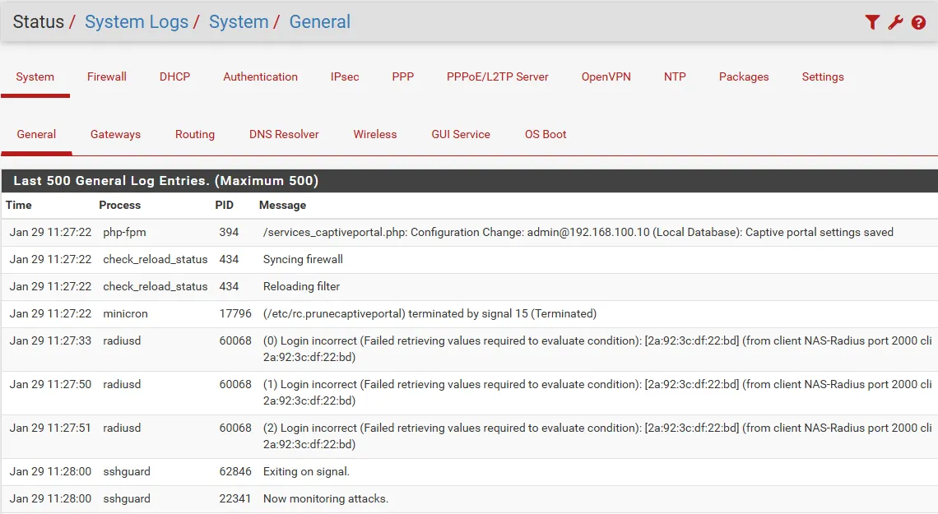The height and width of the screenshot is (514, 938).
Task: Click the PID column header
Action: click(225, 205)
